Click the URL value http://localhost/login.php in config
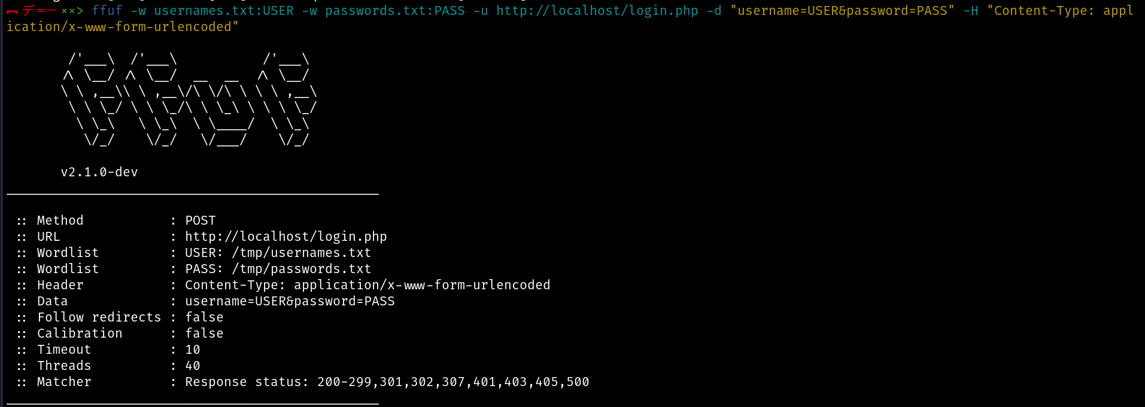1145x407 pixels. click(x=286, y=237)
